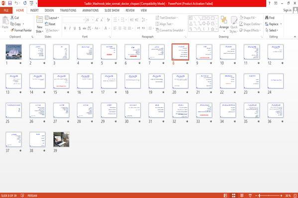This screenshot has width=298, height=198.
Task: Expand the Layout dropdown
Action: pyautogui.click(x=52, y=18)
